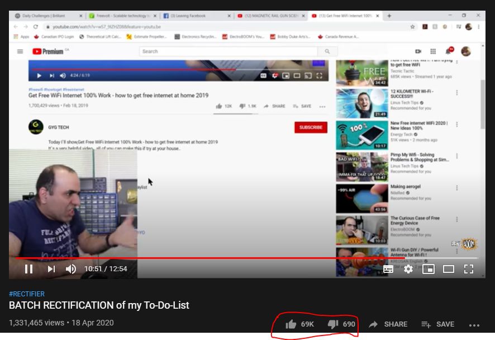
Task: Share the BATCH RECTIFICATION video
Action: [x=388, y=324]
